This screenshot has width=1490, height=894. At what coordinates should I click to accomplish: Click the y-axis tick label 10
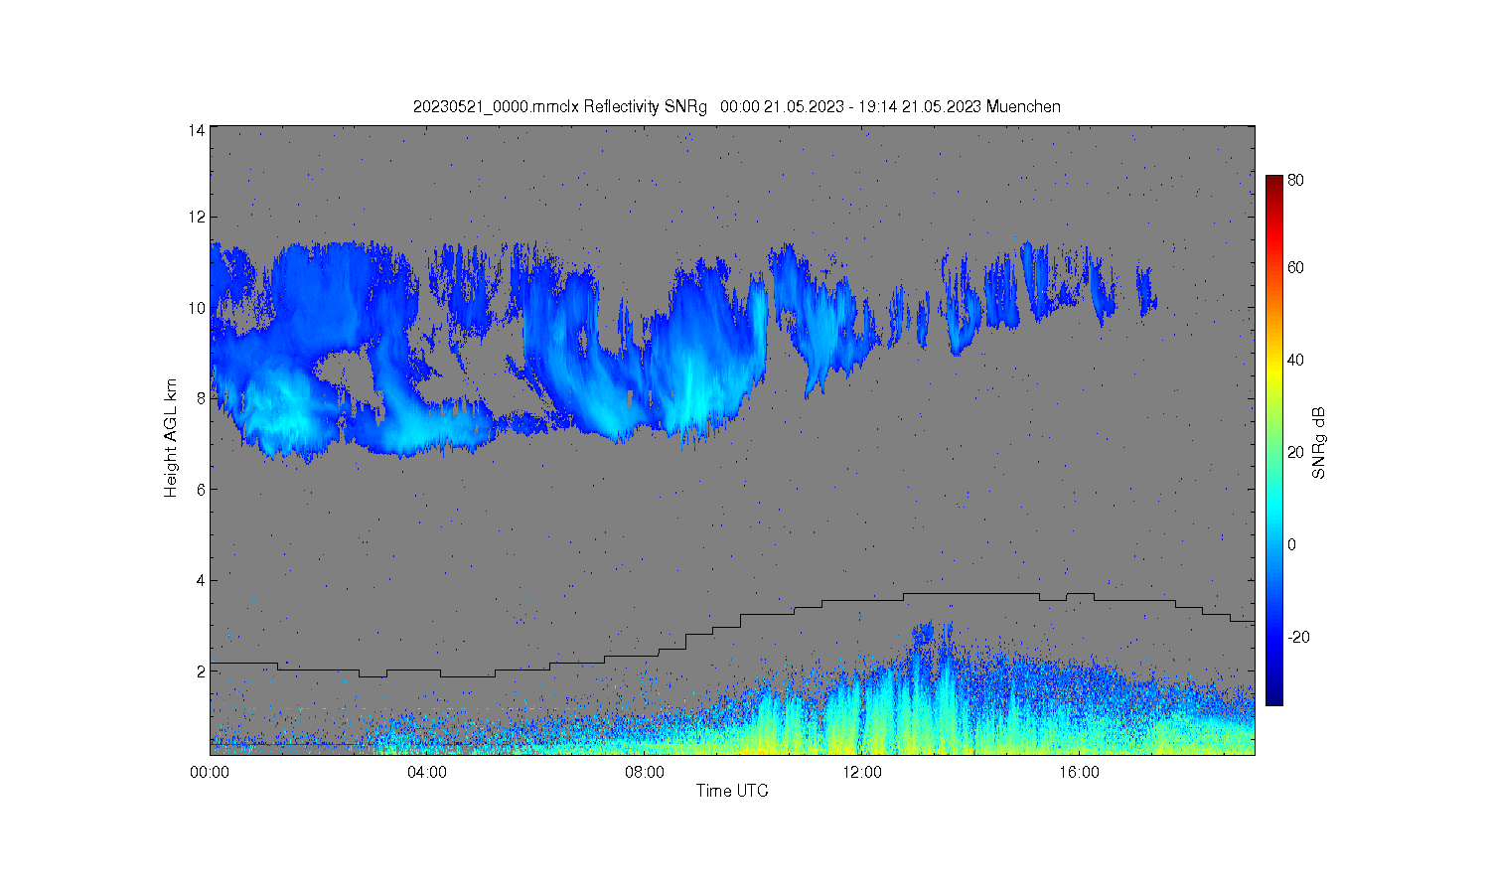coord(197,308)
